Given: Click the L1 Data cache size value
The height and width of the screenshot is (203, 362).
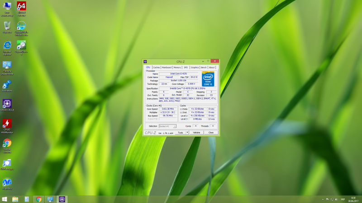Looking at the screenshot, I should coord(198,109).
